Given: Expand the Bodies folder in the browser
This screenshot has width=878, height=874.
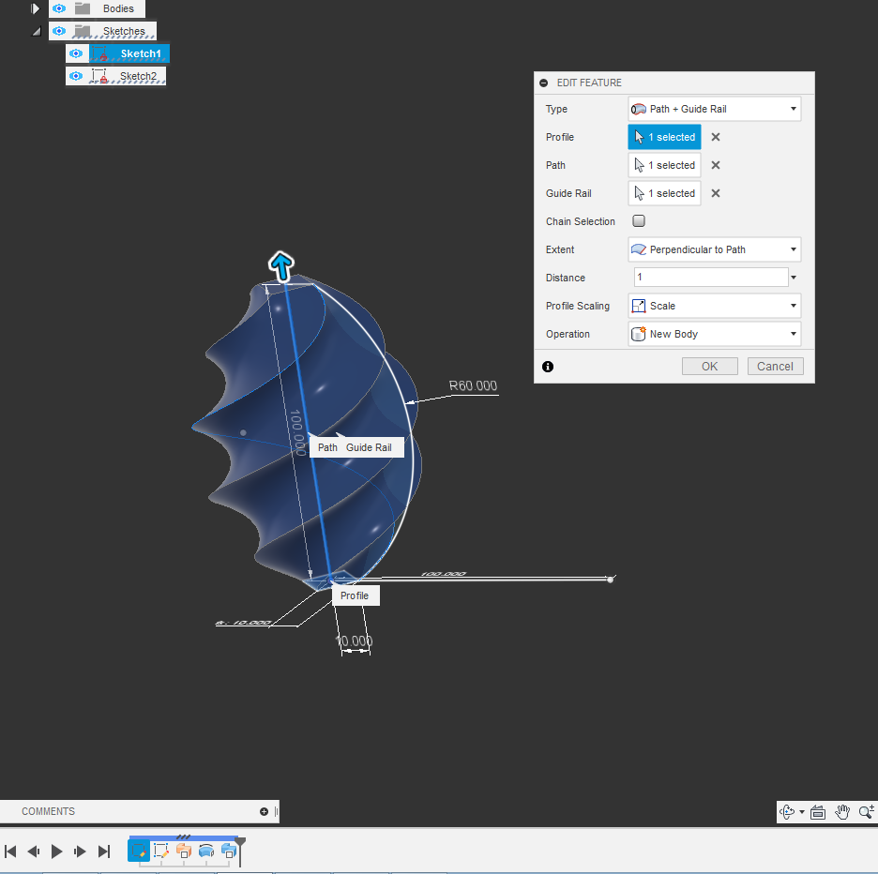Looking at the screenshot, I should point(35,8).
